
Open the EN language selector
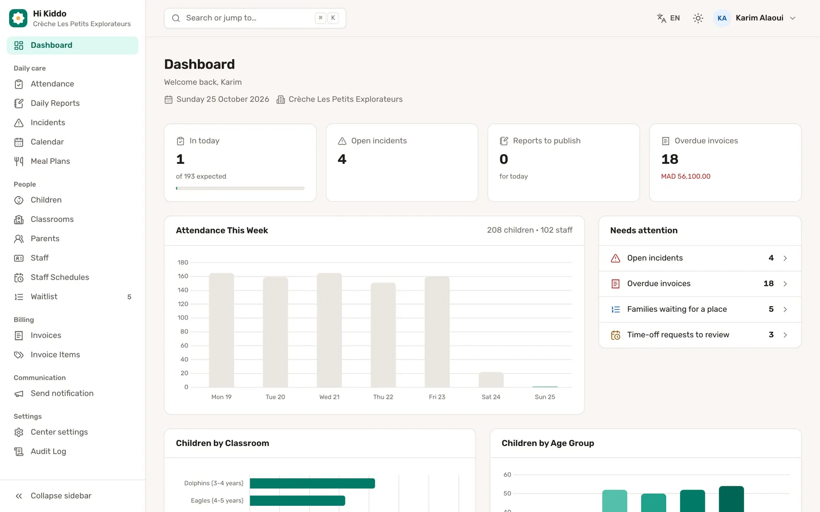668,18
